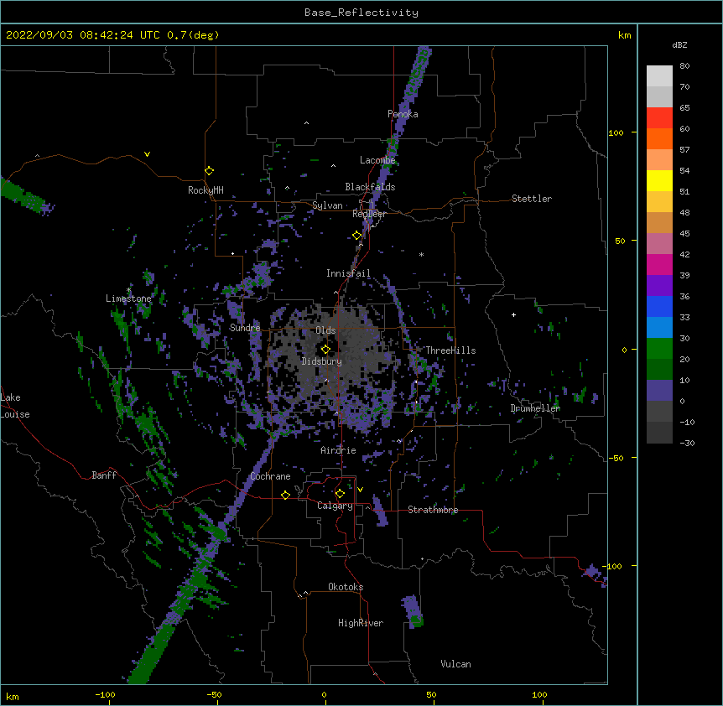
Task: Click the white asterisk marker above Limestone
Action: point(128,290)
